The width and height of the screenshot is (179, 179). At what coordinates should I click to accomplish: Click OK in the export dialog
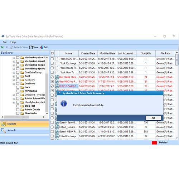click(x=153, y=118)
